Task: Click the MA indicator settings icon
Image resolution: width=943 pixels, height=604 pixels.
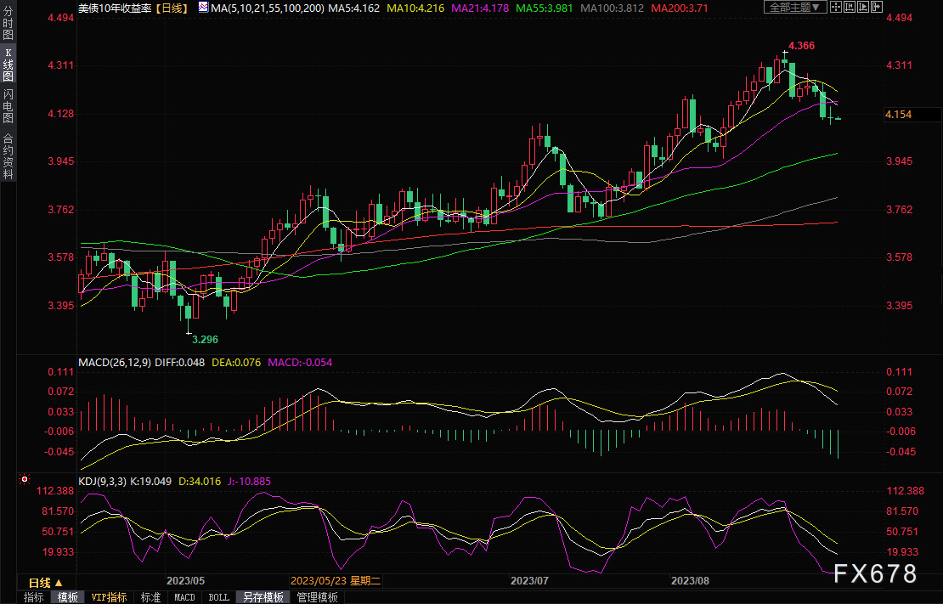Action: 202,8
